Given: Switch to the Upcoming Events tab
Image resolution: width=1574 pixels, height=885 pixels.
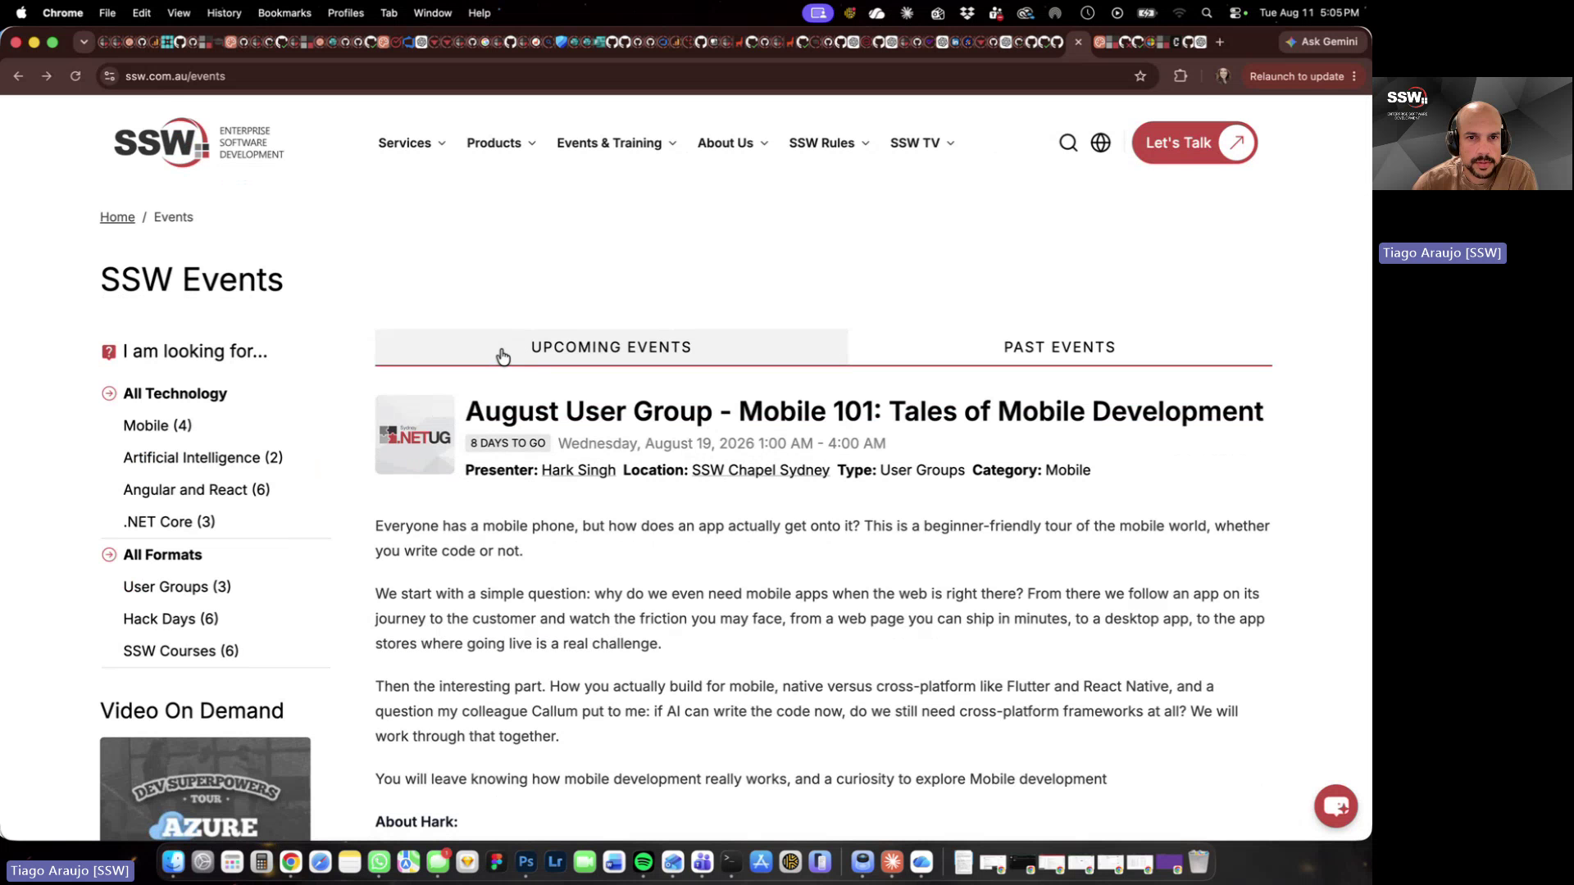Looking at the screenshot, I should click(611, 347).
